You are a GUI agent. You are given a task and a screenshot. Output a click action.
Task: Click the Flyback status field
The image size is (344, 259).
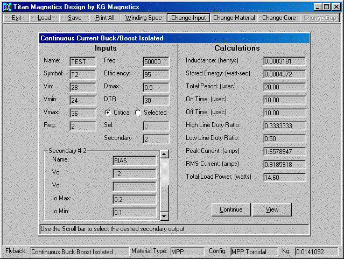pos(80,252)
